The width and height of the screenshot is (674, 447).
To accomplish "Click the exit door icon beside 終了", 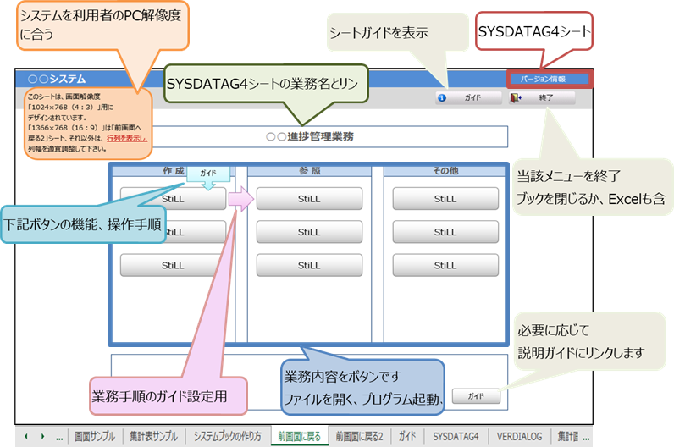I will [516, 98].
